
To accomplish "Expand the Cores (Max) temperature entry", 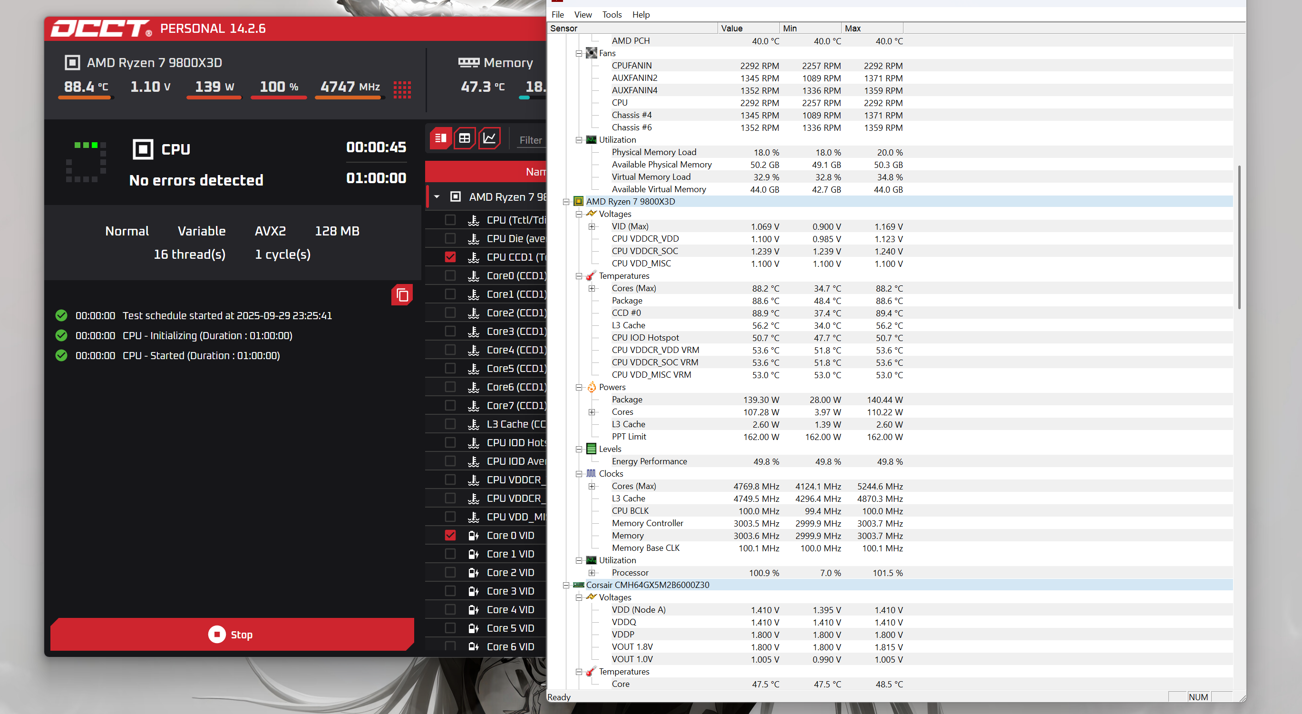I will click(x=592, y=288).
